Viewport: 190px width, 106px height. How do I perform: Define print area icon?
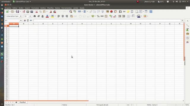[137, 11]
